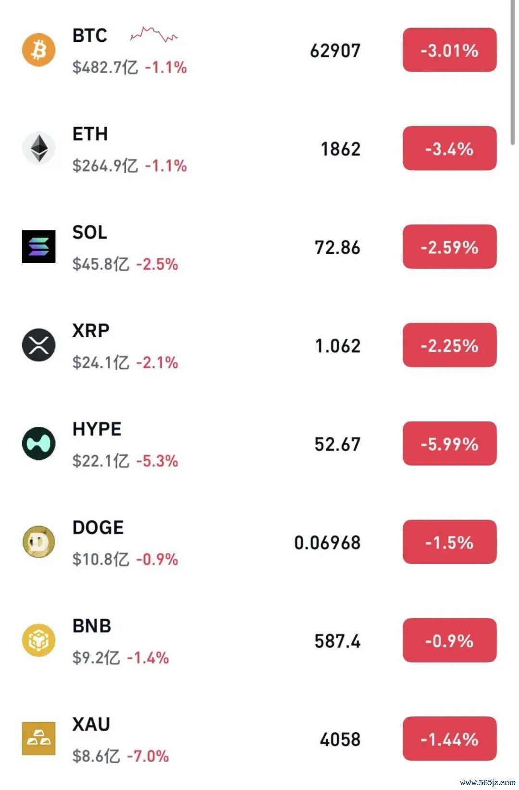Click the XRP ticker name
The image size is (519, 790).
91,331
